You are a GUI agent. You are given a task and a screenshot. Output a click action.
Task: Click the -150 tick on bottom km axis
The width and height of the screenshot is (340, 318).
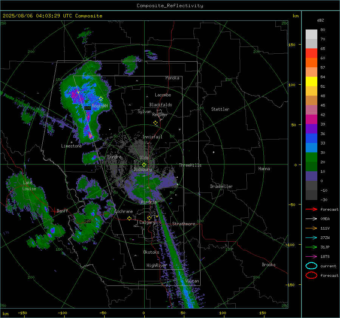22,313
